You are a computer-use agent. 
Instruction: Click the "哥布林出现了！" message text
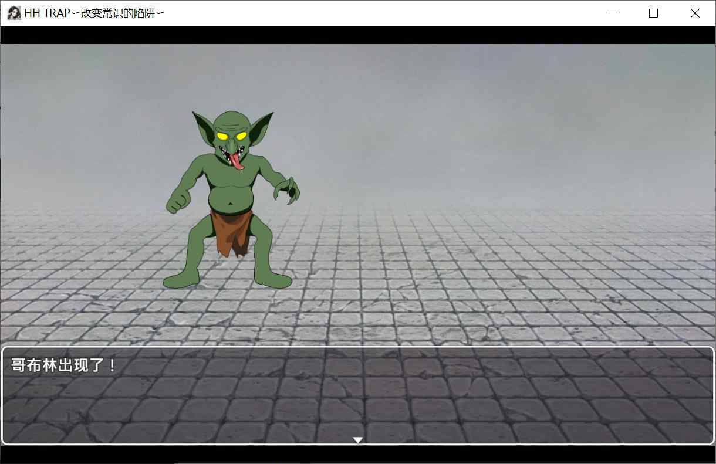coord(65,365)
